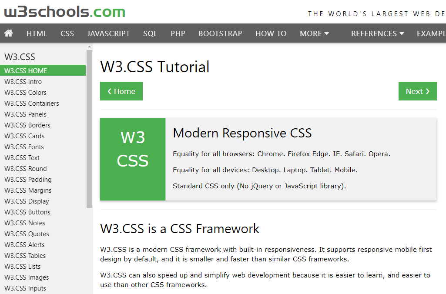Expand the MORE dropdown menu
The image size is (446, 294).
(x=314, y=33)
